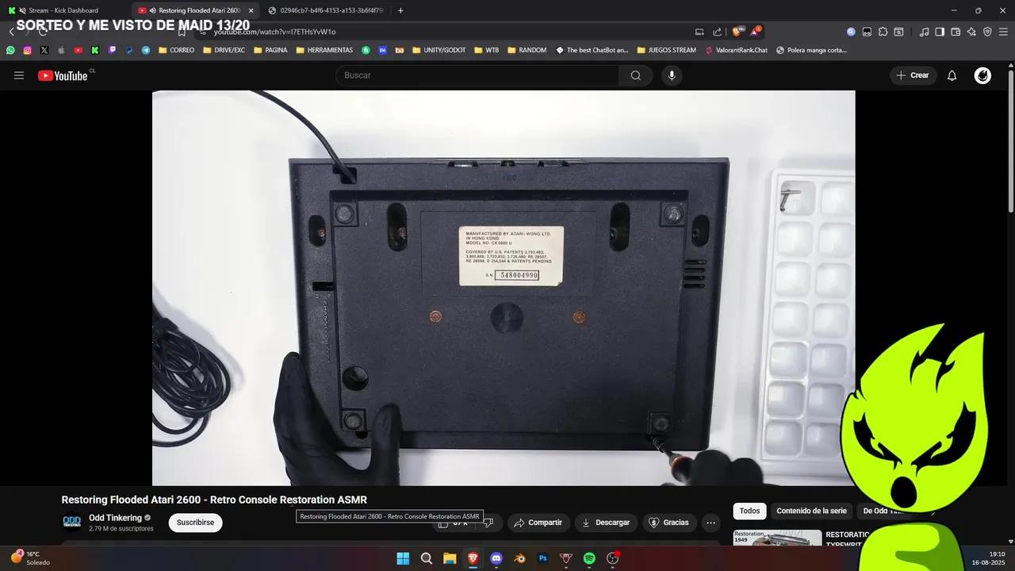Click the Atari video player frame

point(504,287)
